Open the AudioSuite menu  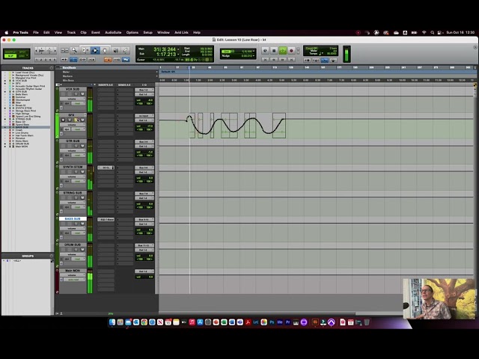(113, 32)
